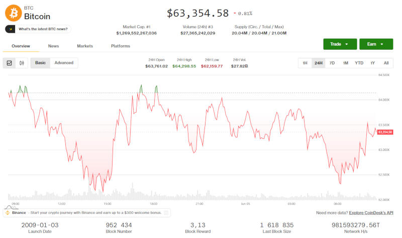The height and width of the screenshot is (238, 402).
Task: Click the Block Number value 952 434
Action: (x=119, y=225)
